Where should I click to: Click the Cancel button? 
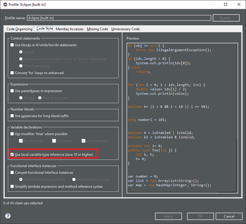pyautogui.click(x=229, y=216)
